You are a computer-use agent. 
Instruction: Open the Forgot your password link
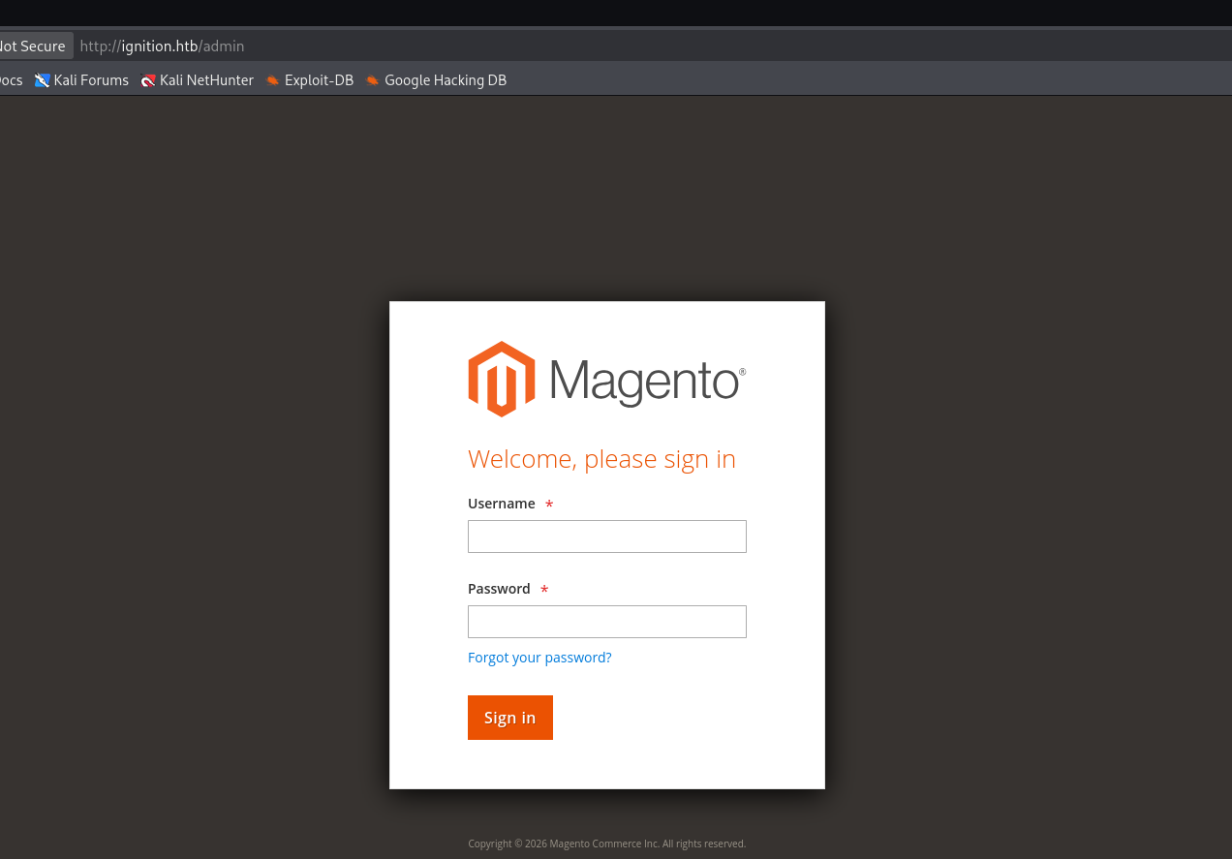pos(539,657)
